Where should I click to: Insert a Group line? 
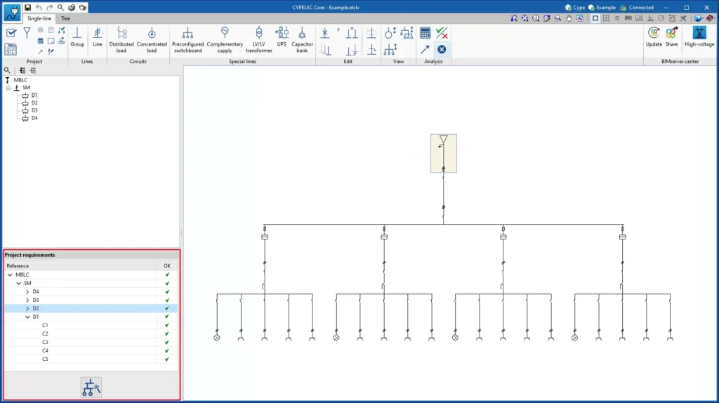point(77,37)
